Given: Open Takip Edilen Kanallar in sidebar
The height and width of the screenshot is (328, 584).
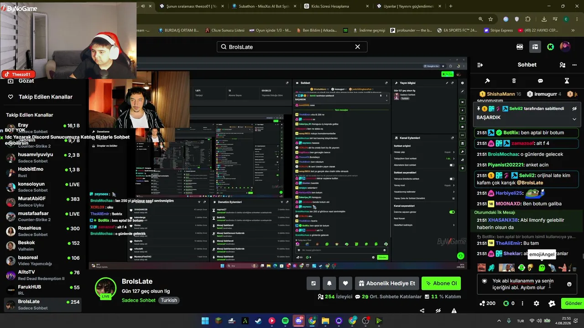Looking at the screenshot, I should (x=41, y=97).
